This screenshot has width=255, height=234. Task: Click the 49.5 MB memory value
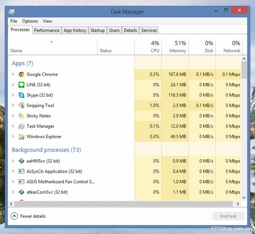178,137
